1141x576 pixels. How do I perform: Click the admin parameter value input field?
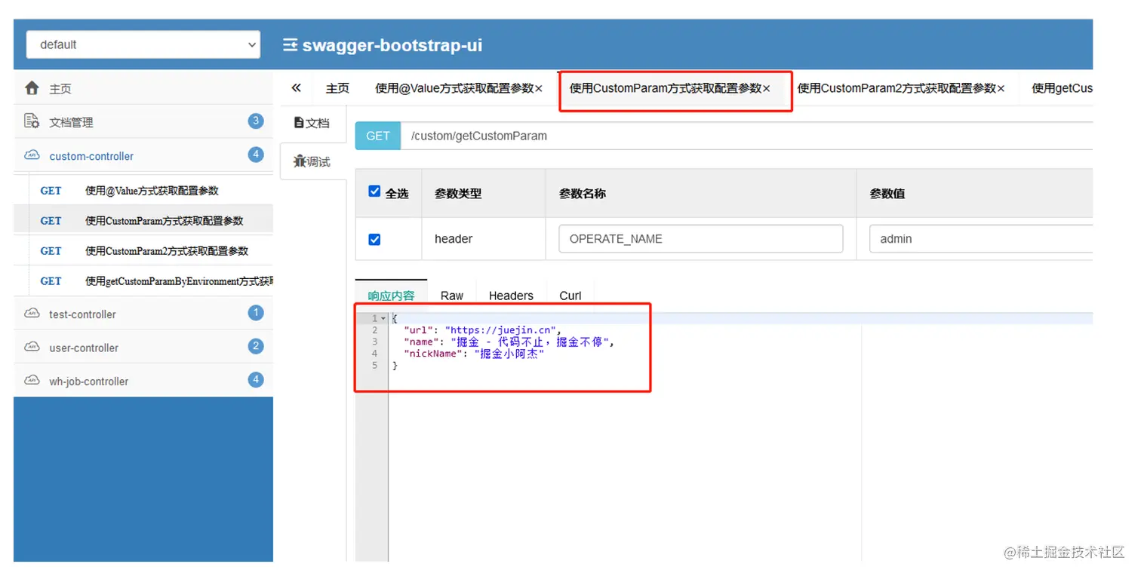tap(981, 238)
